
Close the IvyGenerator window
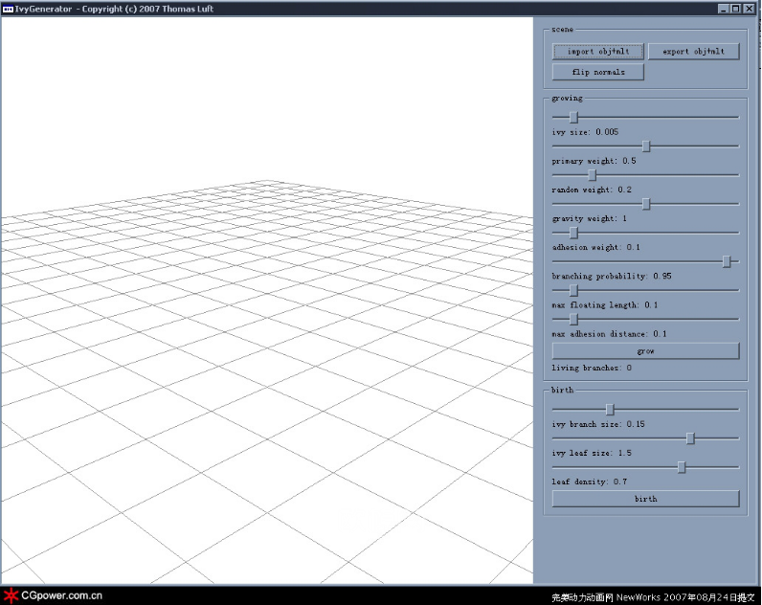[x=749, y=9]
